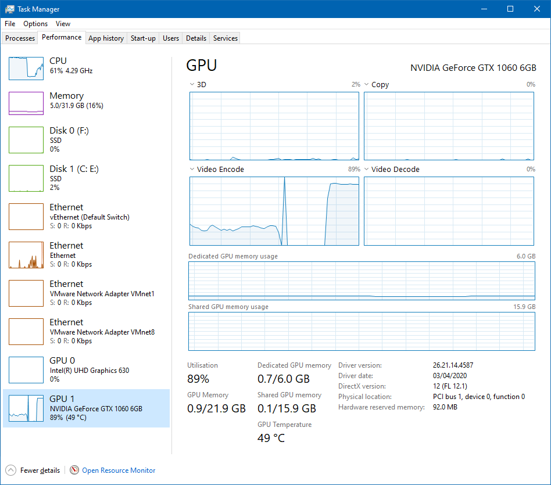Switch to the Processes tab
The width and height of the screenshot is (551, 485).
(x=20, y=38)
